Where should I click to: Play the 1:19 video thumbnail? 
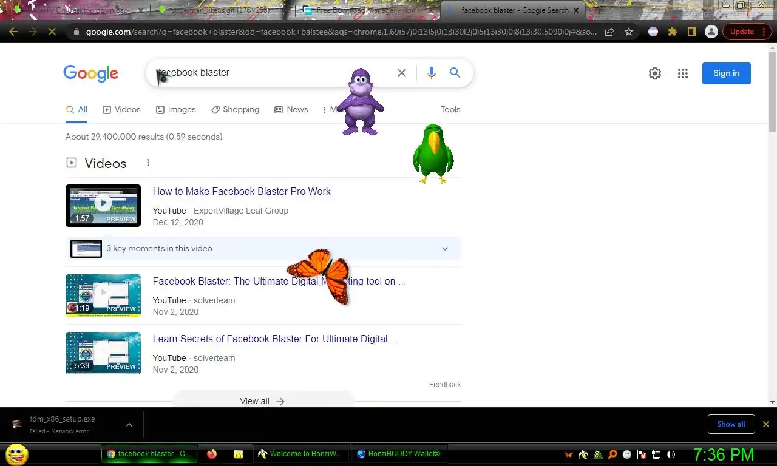click(x=103, y=295)
